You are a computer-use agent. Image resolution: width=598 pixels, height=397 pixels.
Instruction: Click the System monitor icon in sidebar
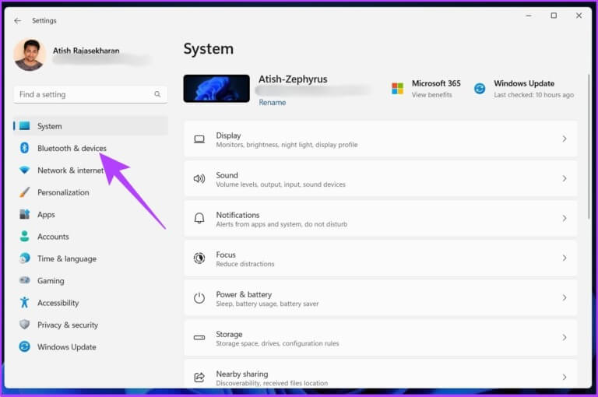click(24, 126)
